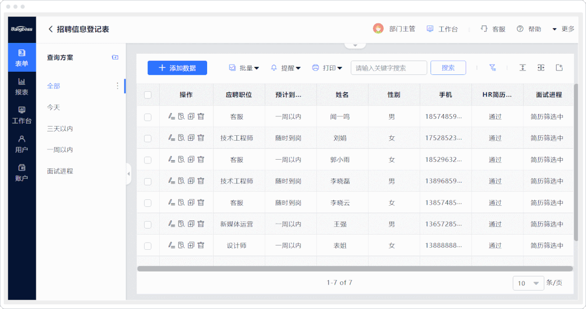Screen dimensions: 586x309
Task: Click the view detail icon in 王强's row
Action: (181, 224)
